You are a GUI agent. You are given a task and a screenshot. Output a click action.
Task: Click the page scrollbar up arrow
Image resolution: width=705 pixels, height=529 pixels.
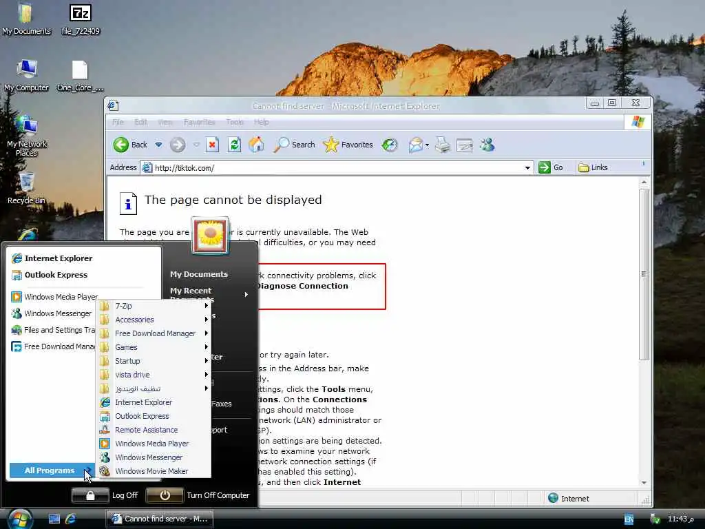coord(644,183)
